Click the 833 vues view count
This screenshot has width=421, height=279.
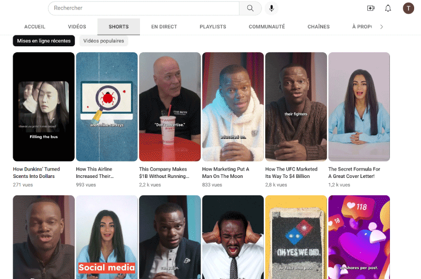click(x=212, y=185)
